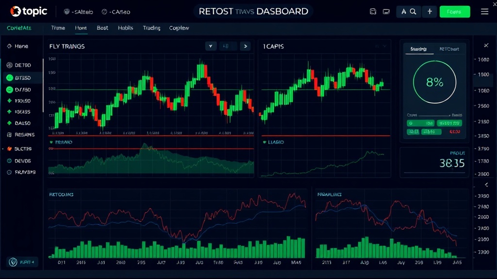The width and height of the screenshot is (497, 279).
Task: Click the diamond icon next to Hene
Action: click(x=9, y=46)
